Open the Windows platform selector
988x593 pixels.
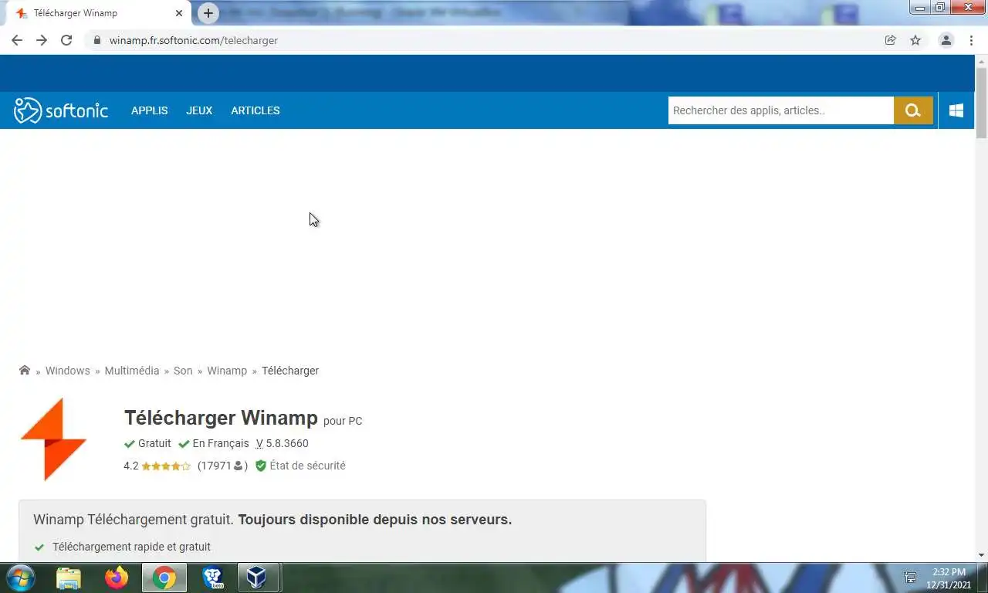[956, 110]
